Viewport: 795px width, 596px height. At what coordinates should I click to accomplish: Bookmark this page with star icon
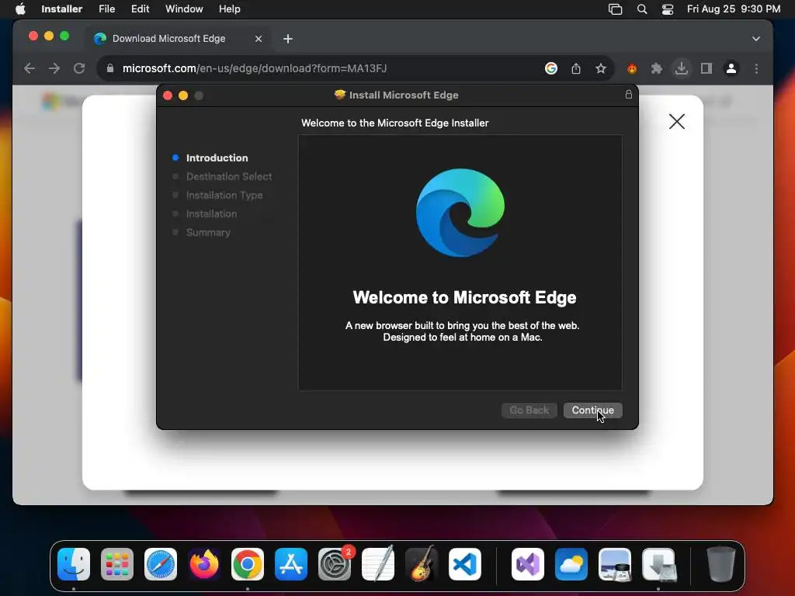coord(601,68)
